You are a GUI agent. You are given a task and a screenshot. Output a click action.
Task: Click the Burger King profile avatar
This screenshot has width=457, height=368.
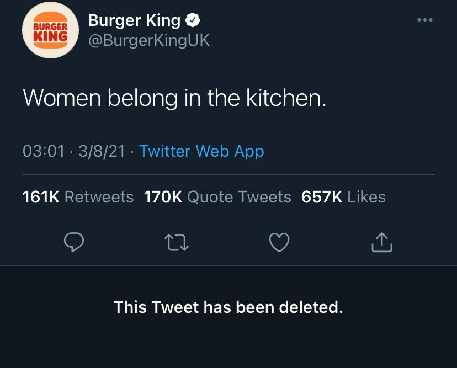coord(50,30)
